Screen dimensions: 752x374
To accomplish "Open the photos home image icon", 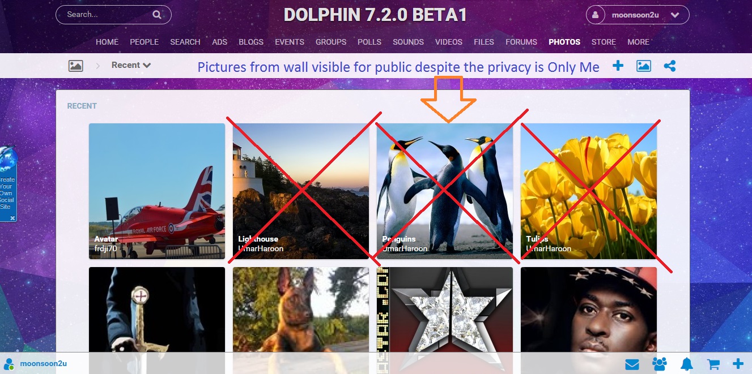I will [x=76, y=66].
